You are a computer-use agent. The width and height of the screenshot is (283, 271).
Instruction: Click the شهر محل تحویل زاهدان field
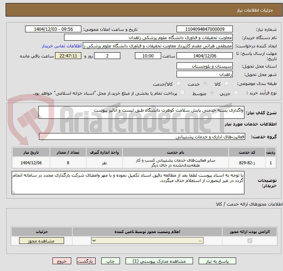(205, 74)
